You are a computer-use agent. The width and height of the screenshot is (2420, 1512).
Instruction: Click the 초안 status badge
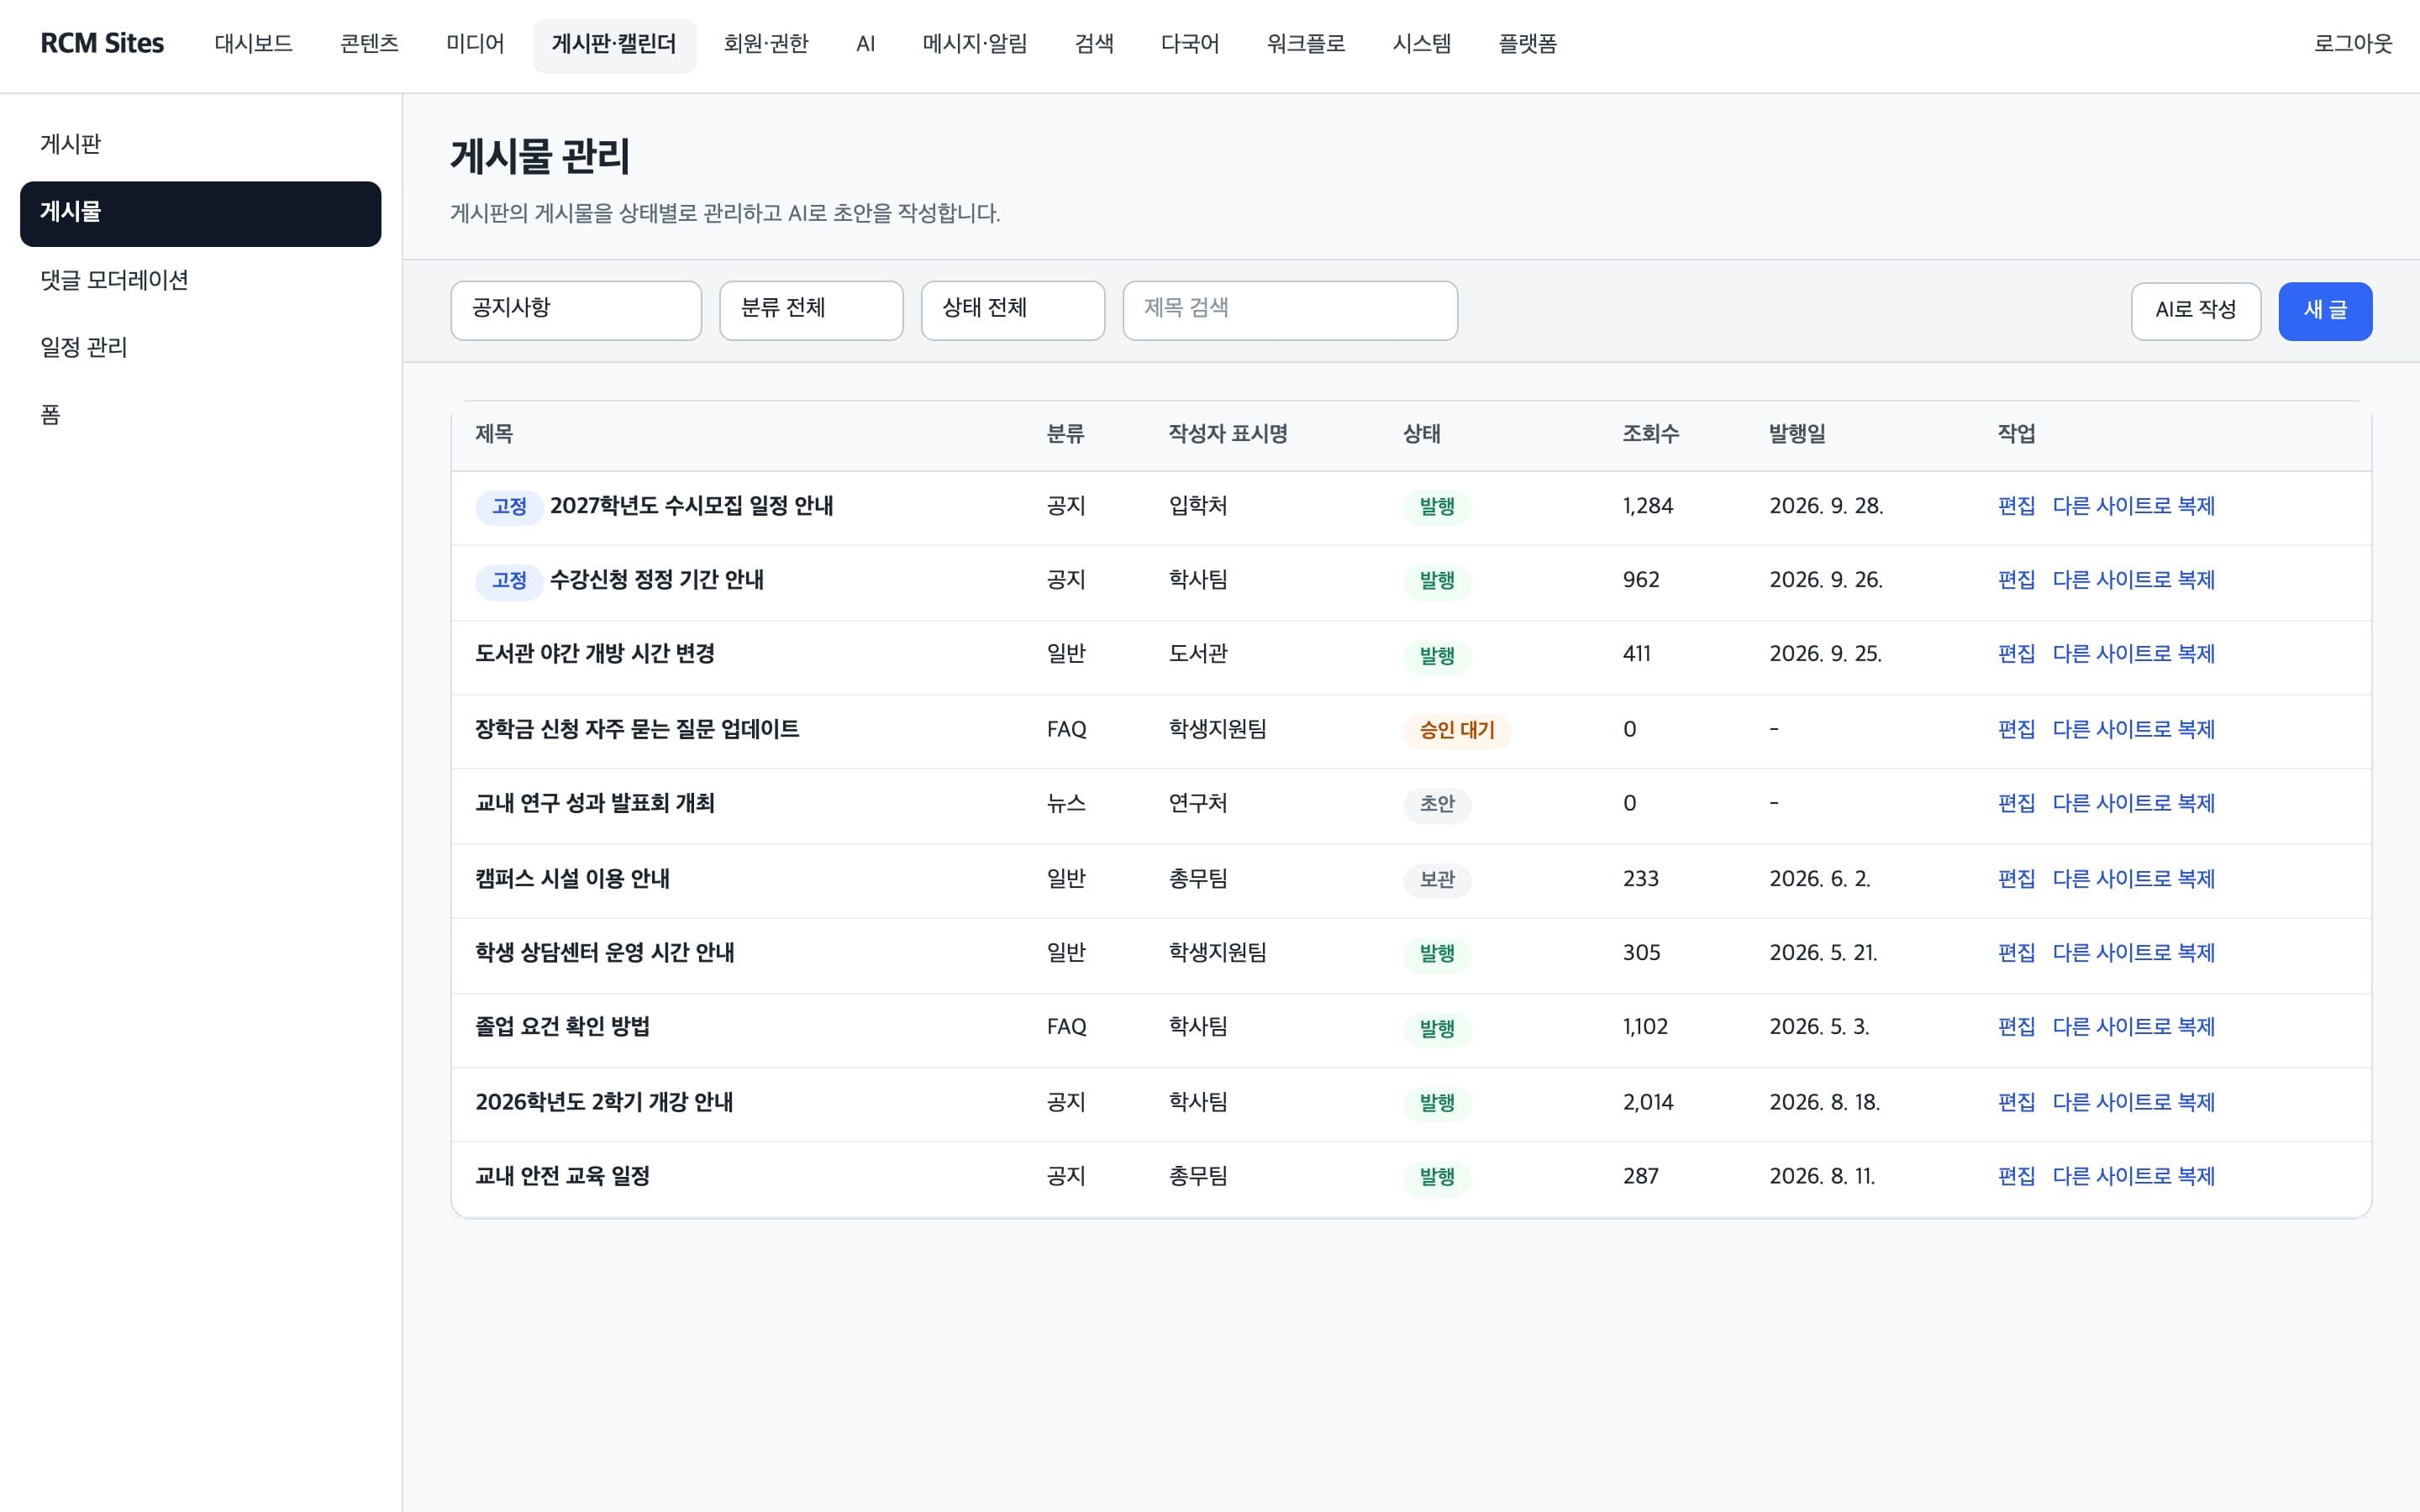(x=1437, y=805)
